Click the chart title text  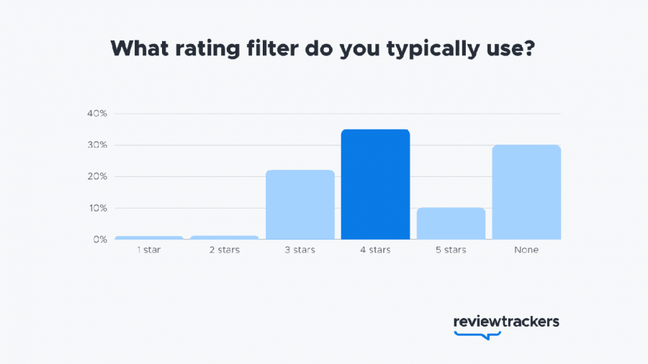[x=323, y=49]
